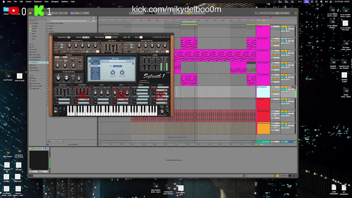Open Filter A dropdown arrow

82,55
